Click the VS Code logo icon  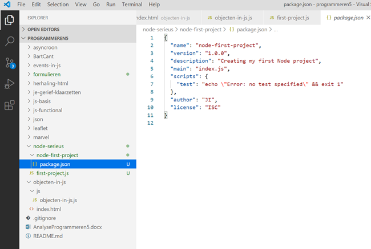(x=7, y=4)
